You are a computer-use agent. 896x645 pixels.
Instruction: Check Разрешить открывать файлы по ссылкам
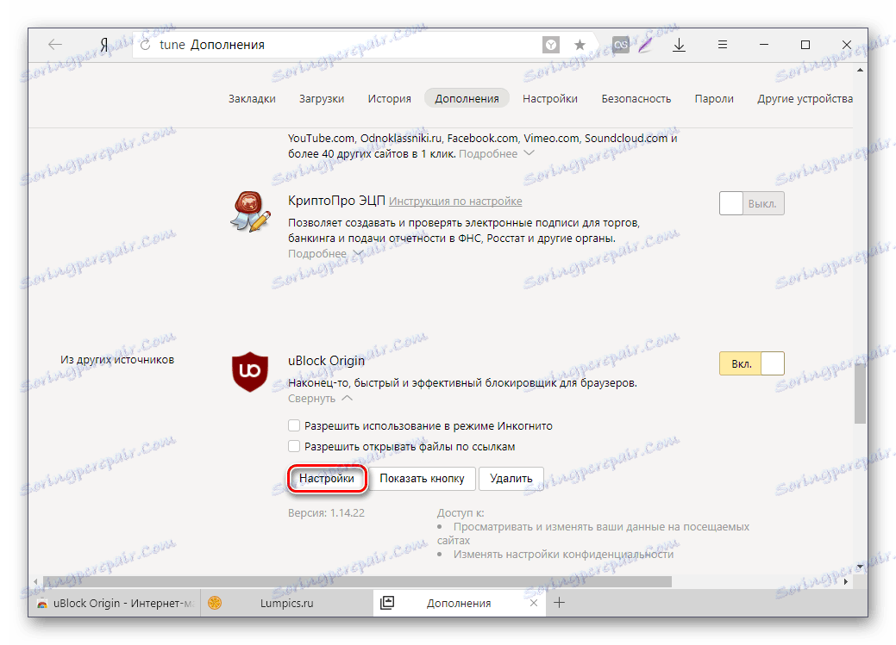(294, 446)
